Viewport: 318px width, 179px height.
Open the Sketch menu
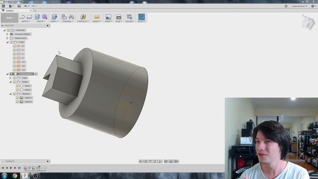pos(25,21)
